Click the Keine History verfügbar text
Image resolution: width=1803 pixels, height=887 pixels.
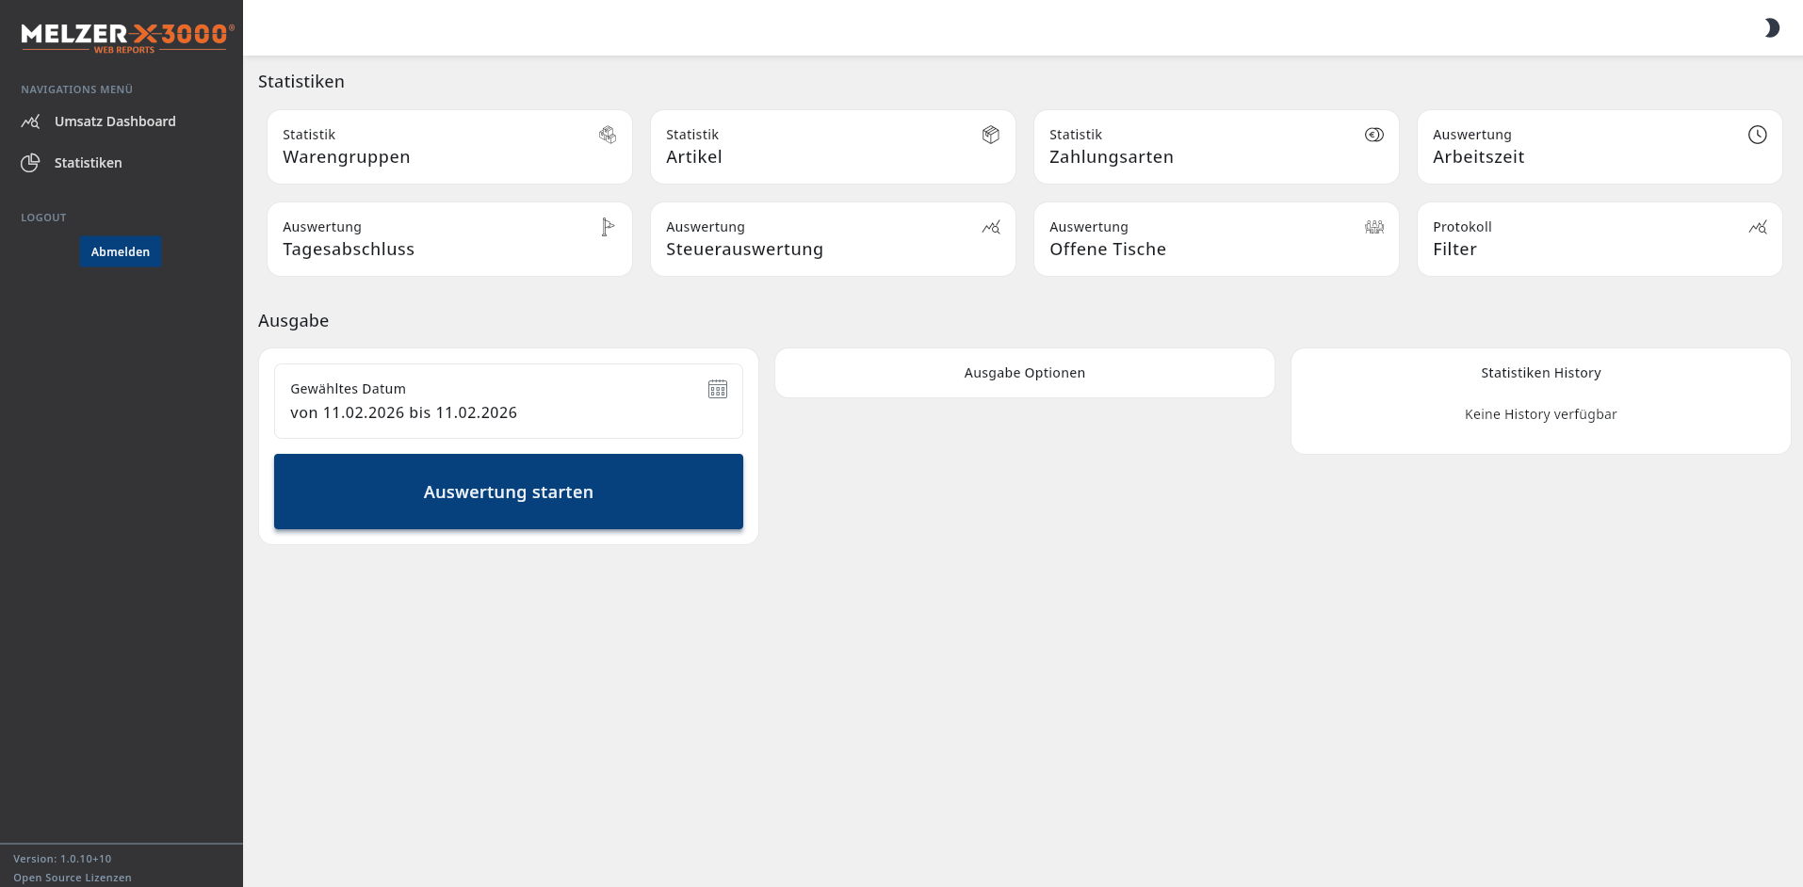click(1541, 414)
